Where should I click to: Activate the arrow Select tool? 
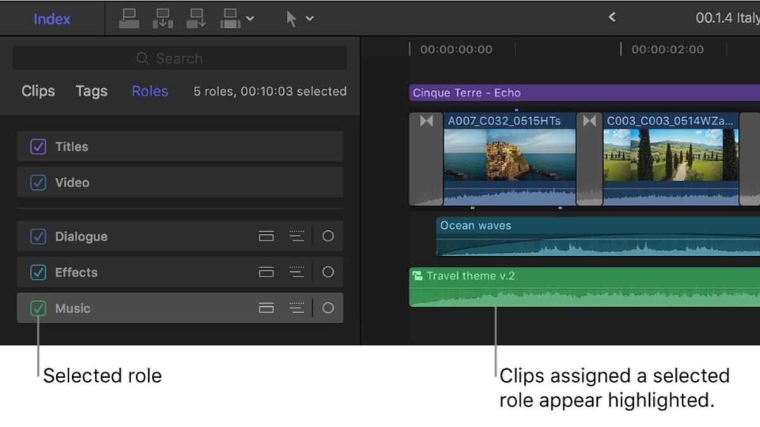click(x=292, y=18)
